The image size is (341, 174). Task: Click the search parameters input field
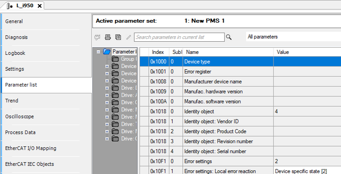179,37
